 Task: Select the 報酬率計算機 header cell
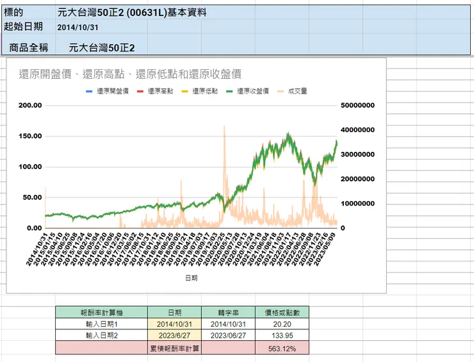coord(102,313)
